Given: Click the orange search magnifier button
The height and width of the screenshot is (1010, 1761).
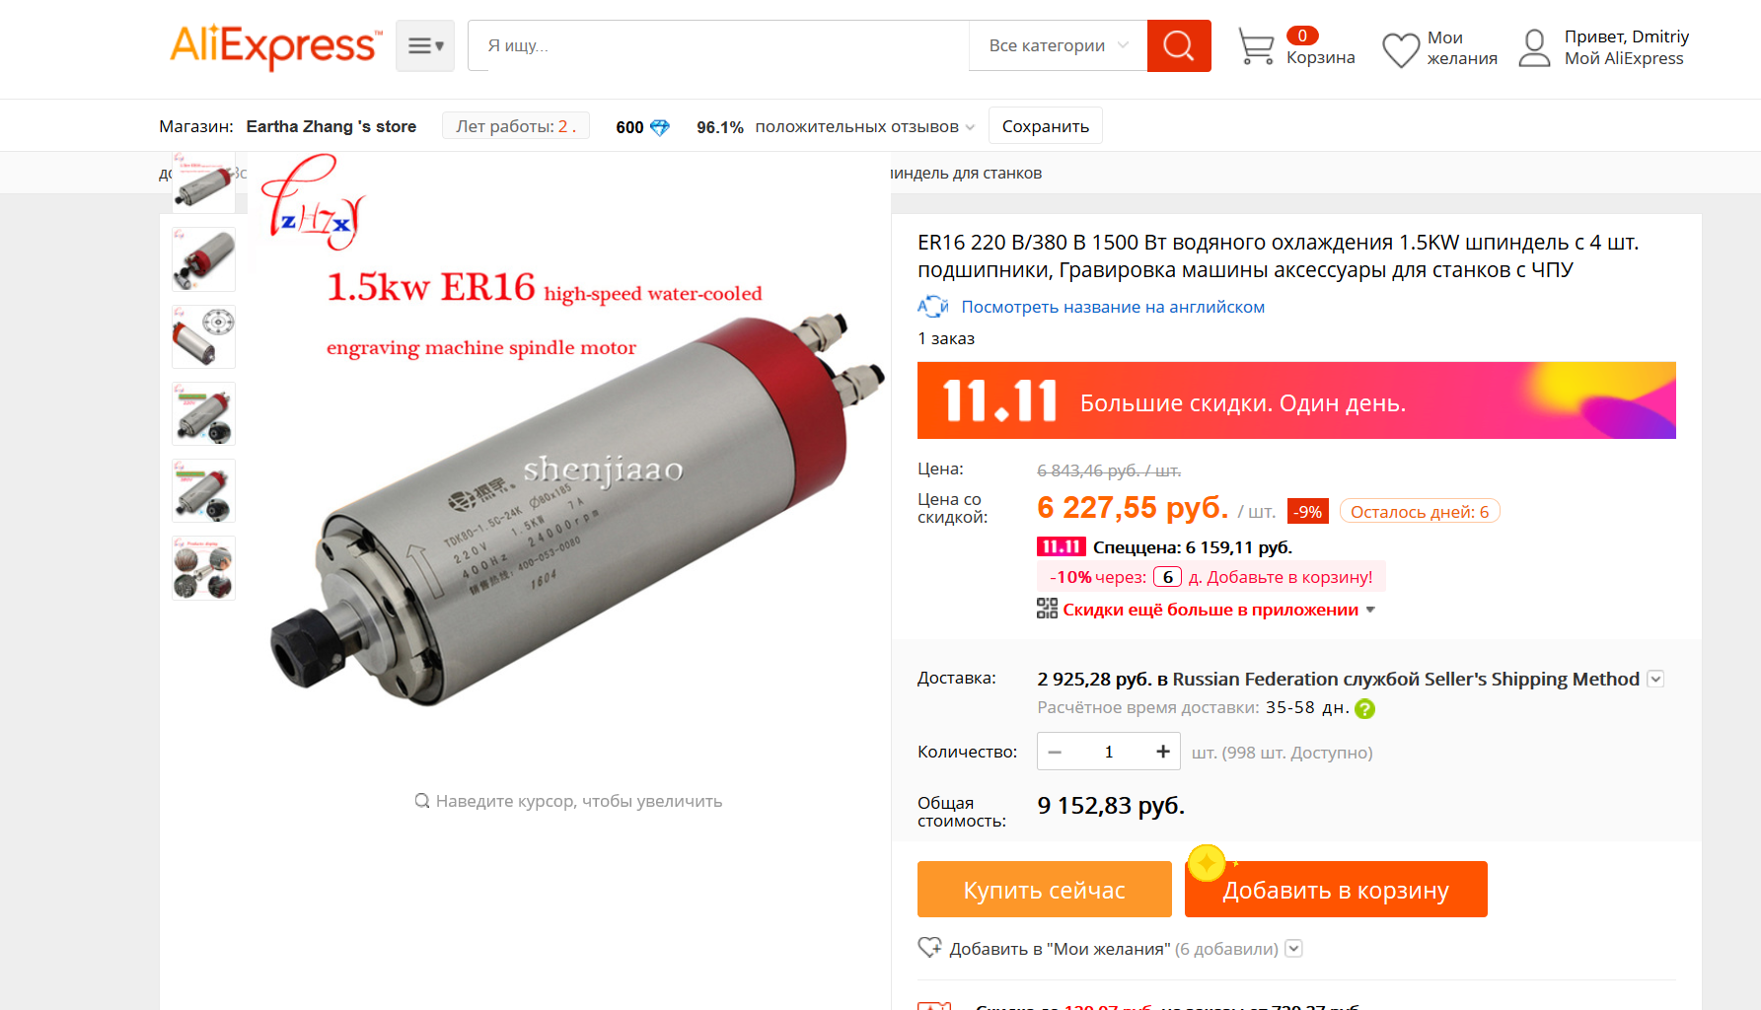Looking at the screenshot, I should coord(1178,45).
